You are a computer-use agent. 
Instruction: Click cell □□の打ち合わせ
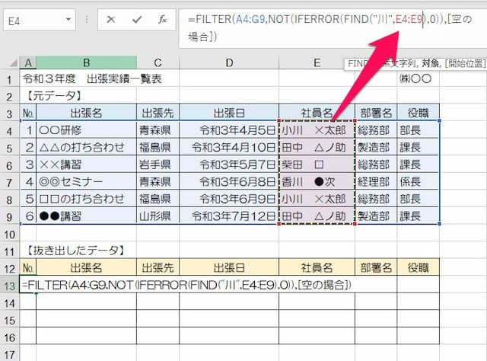pos(86,199)
